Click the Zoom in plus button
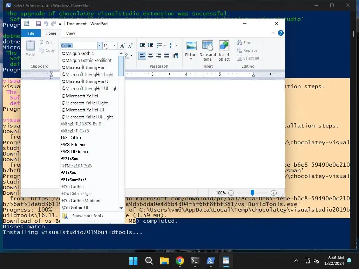 273,193
